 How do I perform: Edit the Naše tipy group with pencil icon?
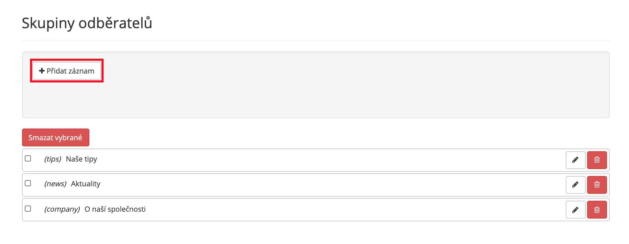[x=575, y=160]
